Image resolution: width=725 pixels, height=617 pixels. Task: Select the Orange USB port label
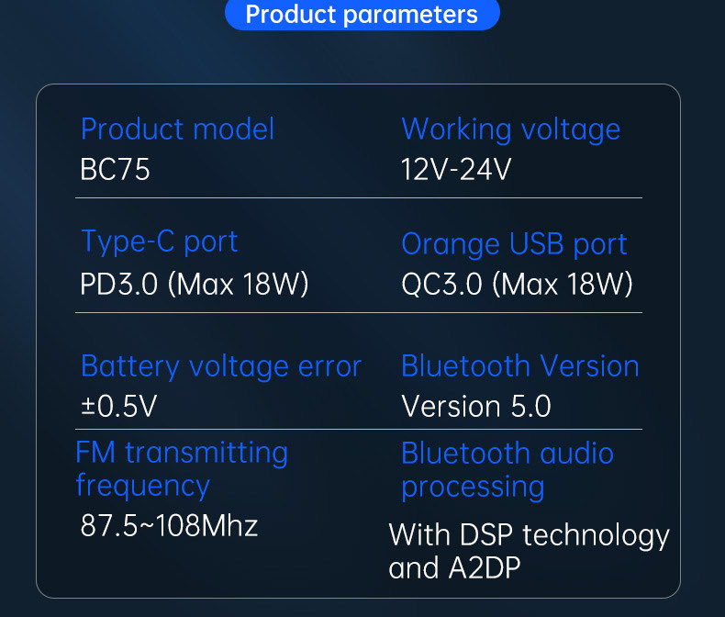pos(514,244)
